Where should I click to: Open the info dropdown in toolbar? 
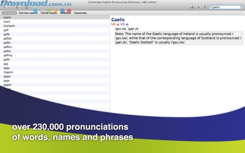point(28,7)
